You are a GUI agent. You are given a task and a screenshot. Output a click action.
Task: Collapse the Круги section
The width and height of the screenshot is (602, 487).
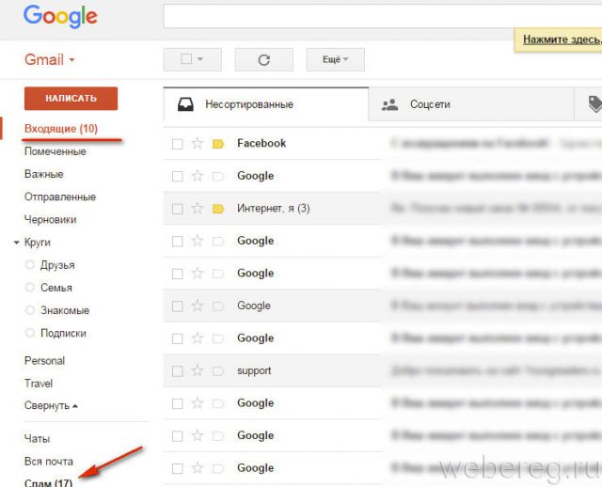[x=17, y=243]
